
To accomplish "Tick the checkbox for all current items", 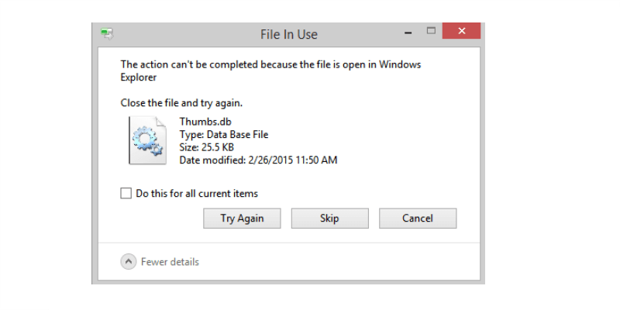I will pyautogui.click(x=126, y=194).
